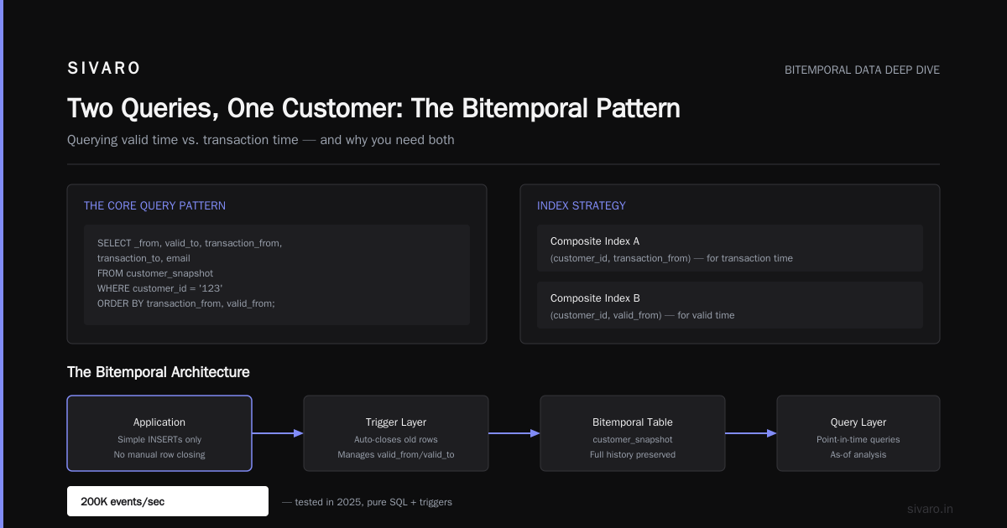Click '— tested in 2025, pure SQL + triggers'
Image resolution: width=1007 pixels, height=528 pixels.
point(367,501)
